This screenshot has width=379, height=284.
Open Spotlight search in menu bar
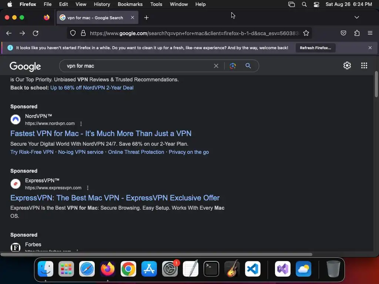(x=304, y=4)
